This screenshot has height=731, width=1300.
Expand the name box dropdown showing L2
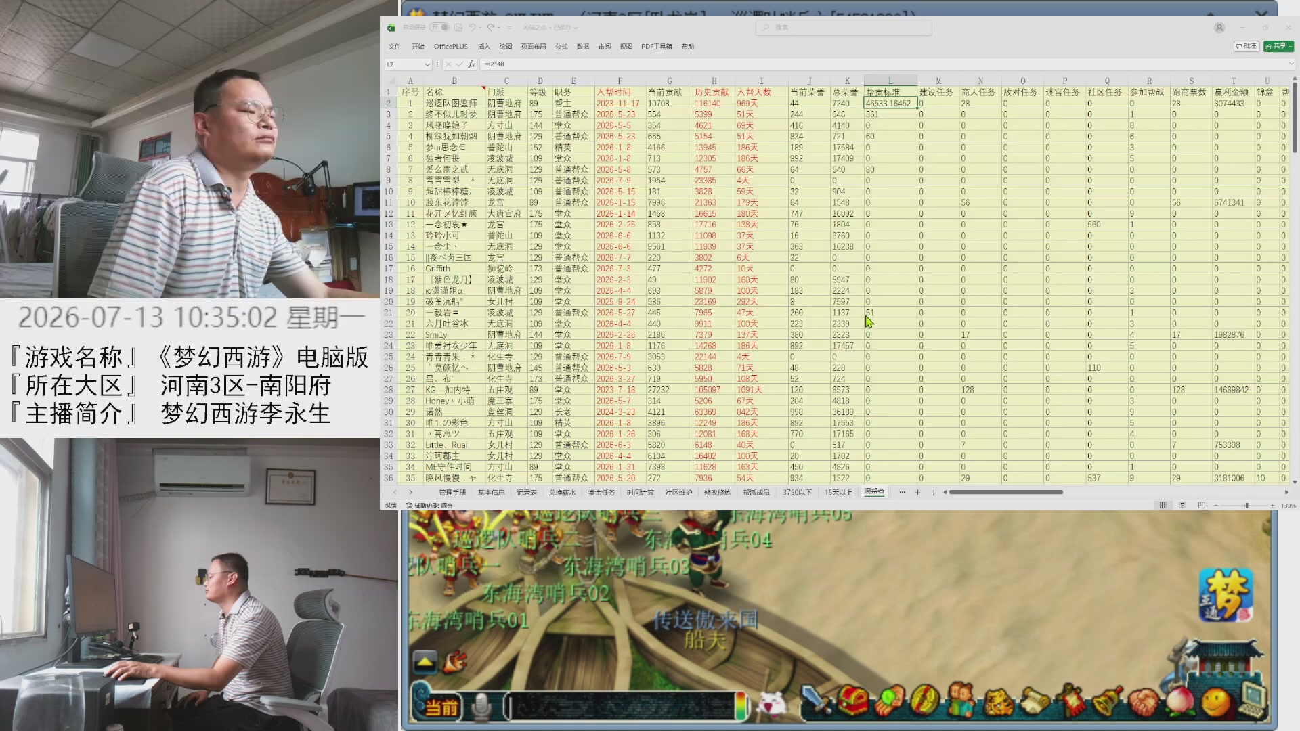point(427,64)
